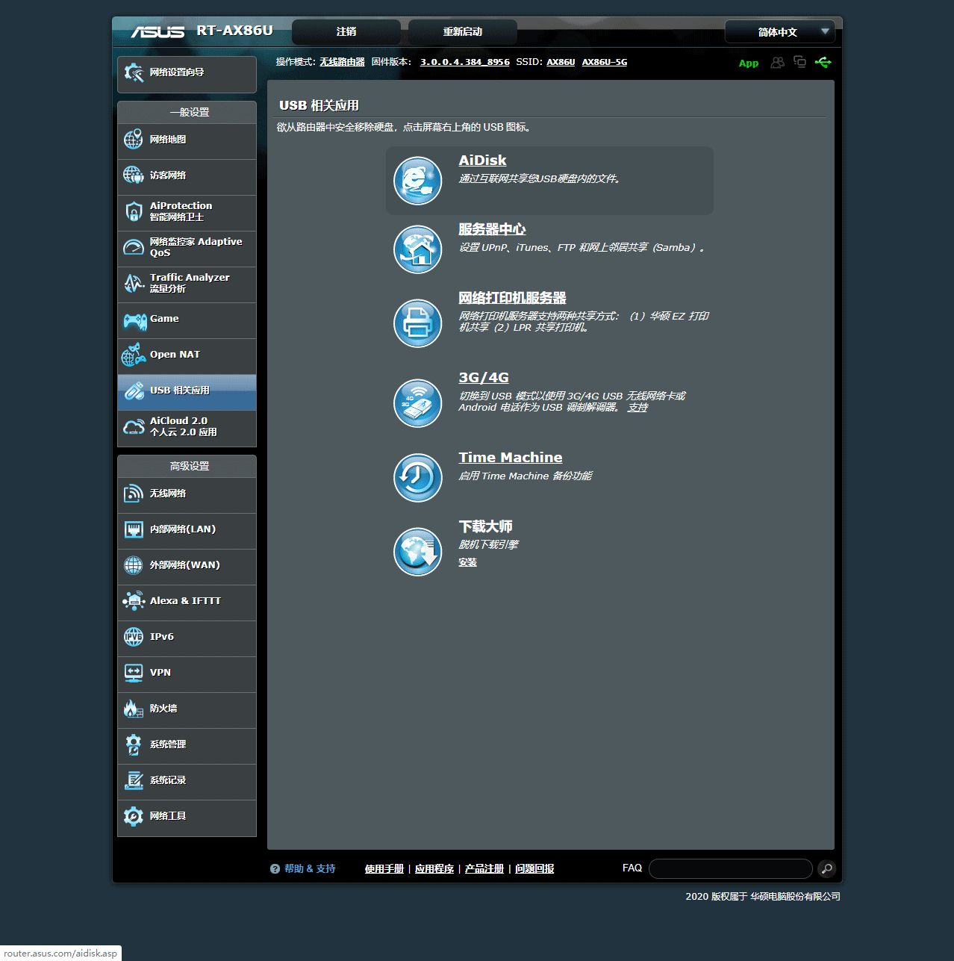Click the 重新启动 reboot button
The width and height of the screenshot is (954, 961).
click(463, 32)
